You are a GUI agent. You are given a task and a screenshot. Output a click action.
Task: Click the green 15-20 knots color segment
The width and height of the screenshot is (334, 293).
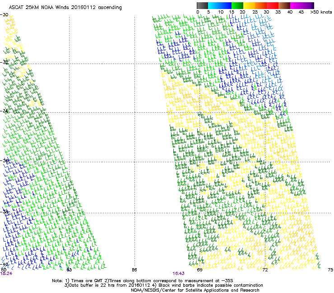237,5
